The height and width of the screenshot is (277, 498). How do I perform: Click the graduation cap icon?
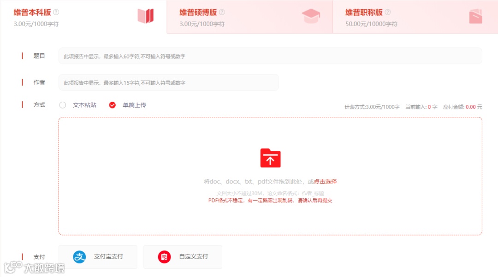coord(311,16)
